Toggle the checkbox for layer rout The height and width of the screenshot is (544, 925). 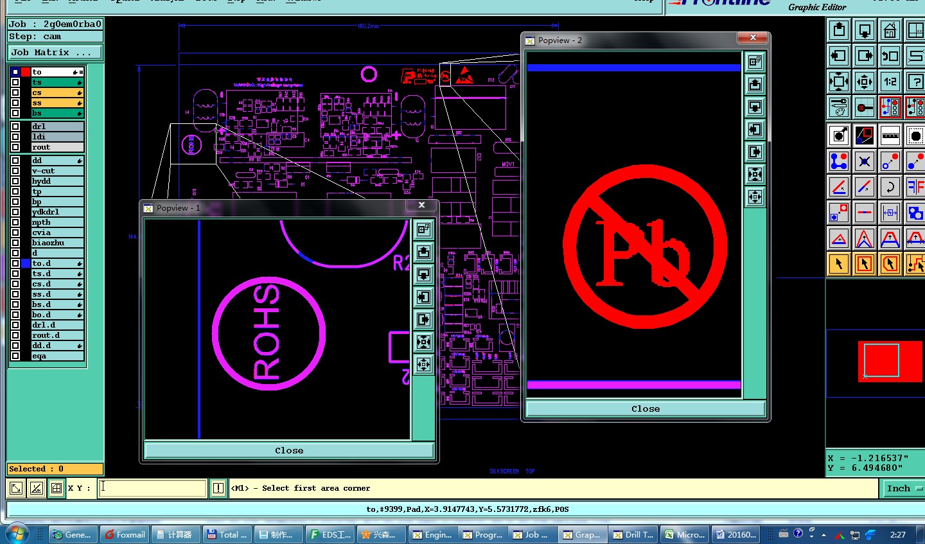15,147
